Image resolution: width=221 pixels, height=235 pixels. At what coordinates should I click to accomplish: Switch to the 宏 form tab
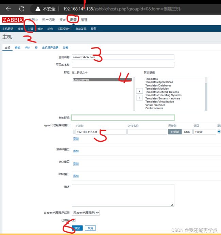tap(36, 47)
